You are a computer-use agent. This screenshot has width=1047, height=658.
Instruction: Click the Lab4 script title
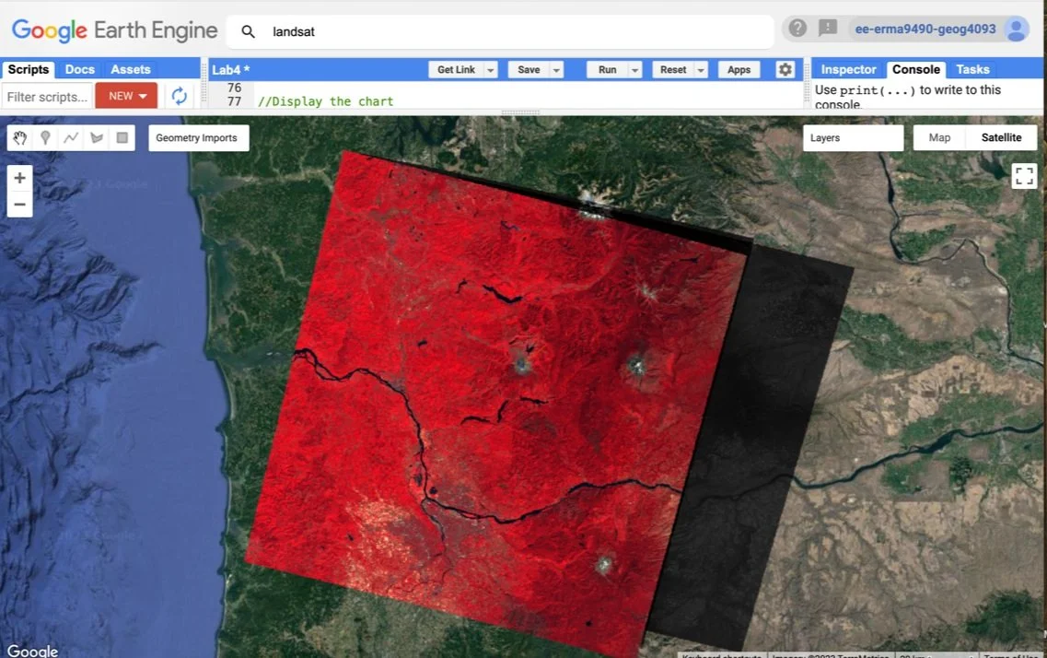(x=231, y=69)
